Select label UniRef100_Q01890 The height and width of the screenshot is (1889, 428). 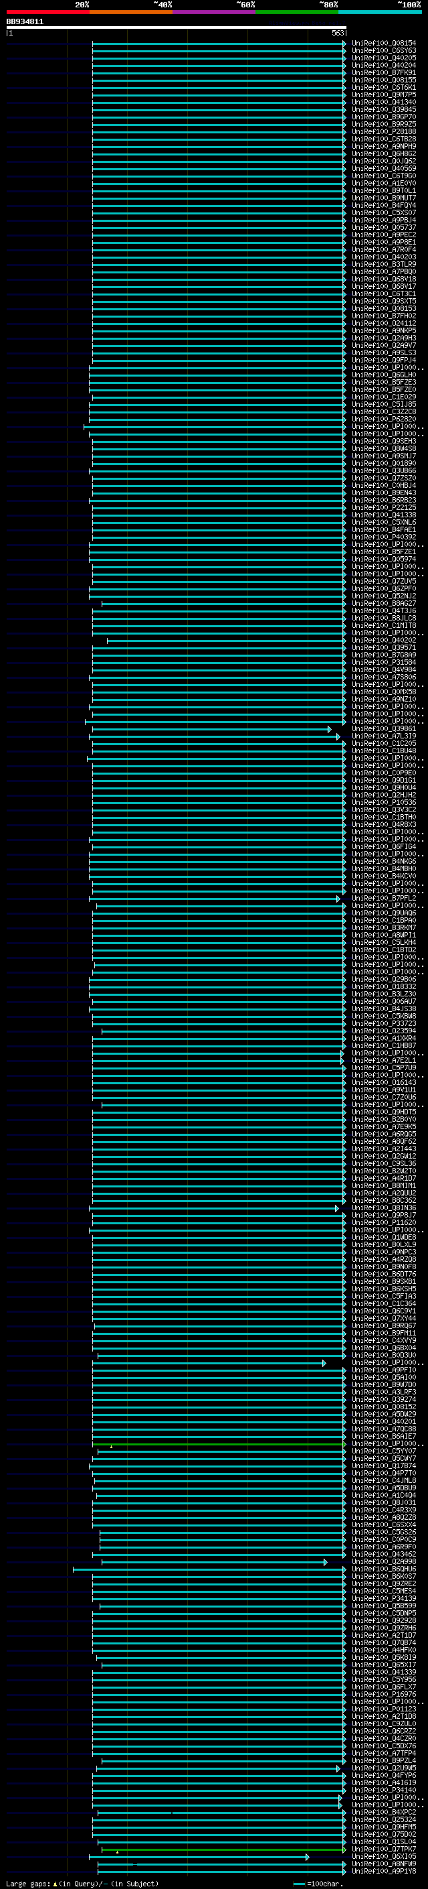383,464
